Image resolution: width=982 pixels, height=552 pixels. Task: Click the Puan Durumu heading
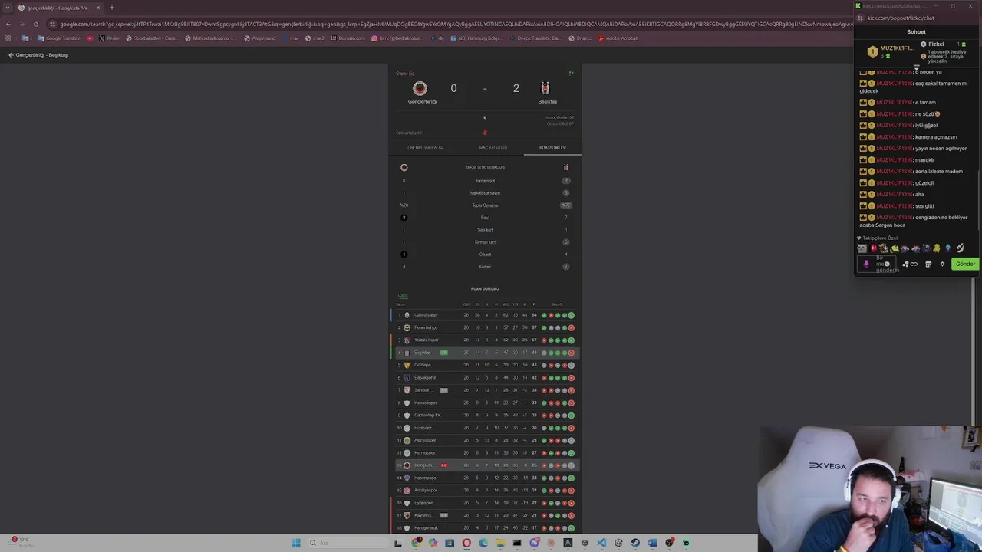click(x=485, y=289)
